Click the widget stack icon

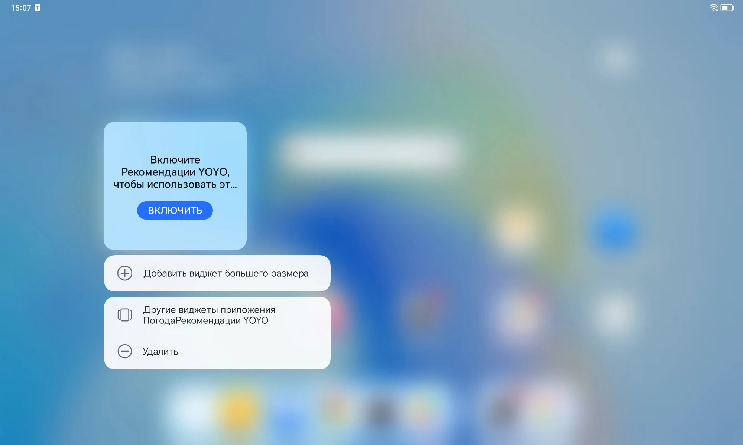125,315
